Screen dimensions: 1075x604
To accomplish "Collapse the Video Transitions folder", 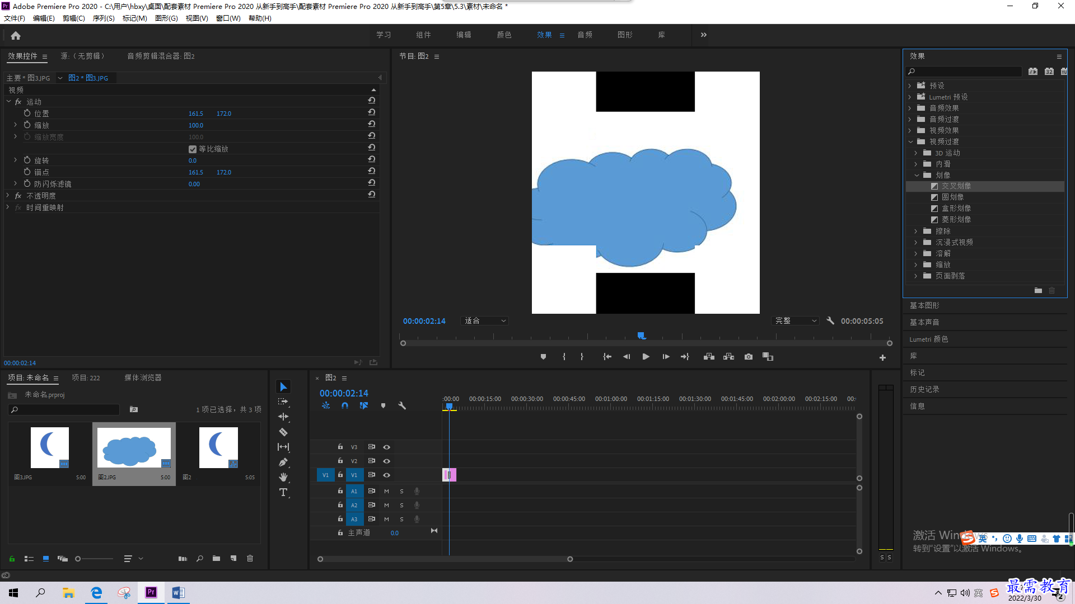I will 910,141.
